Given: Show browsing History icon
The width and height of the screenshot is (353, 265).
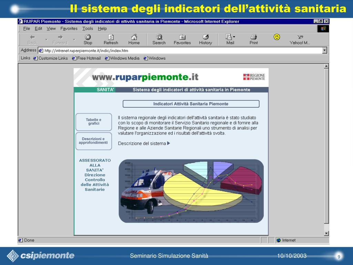Looking at the screenshot, I should pos(205,37).
